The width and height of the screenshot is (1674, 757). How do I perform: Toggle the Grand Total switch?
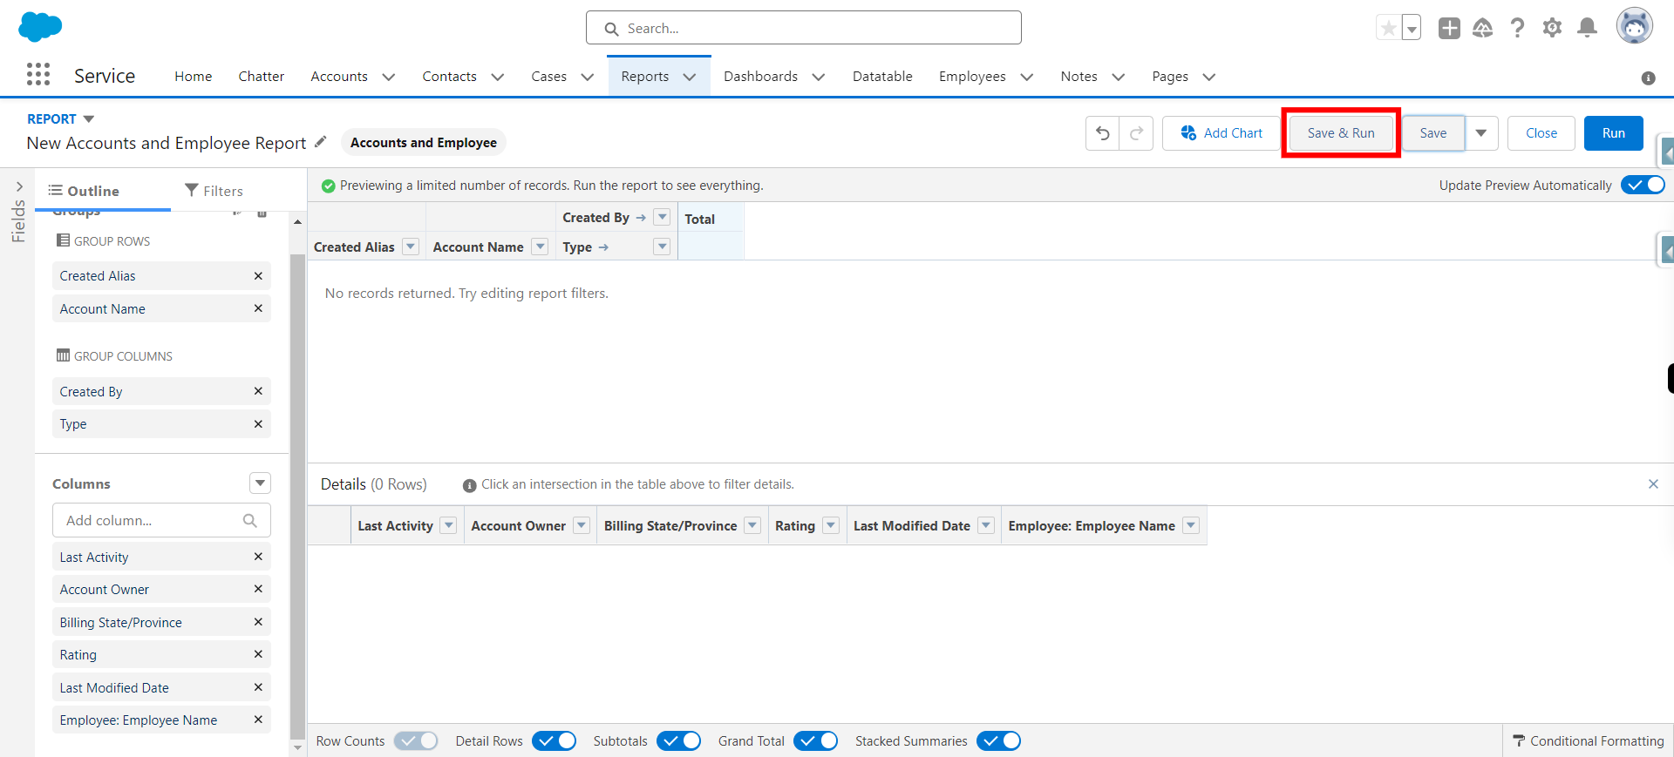[816, 740]
